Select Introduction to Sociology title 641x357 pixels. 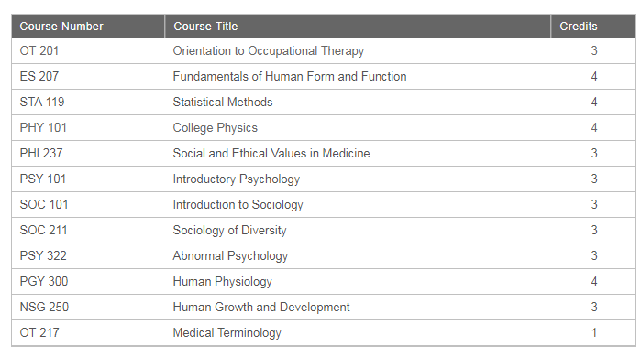238,205
